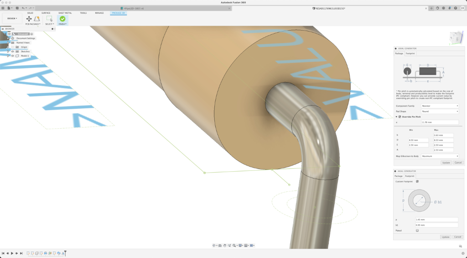The image size is (467, 258).
Task: Toggle visibility eye of Sketches folder
Action: tap(12, 52)
